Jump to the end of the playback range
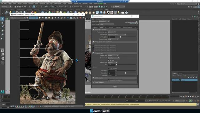Viewport: 200px width, 113px height. 198,96
